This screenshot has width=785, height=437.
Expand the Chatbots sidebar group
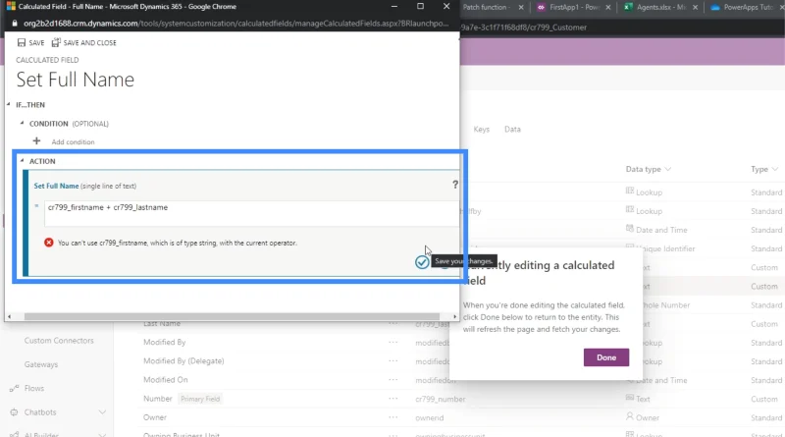click(102, 412)
